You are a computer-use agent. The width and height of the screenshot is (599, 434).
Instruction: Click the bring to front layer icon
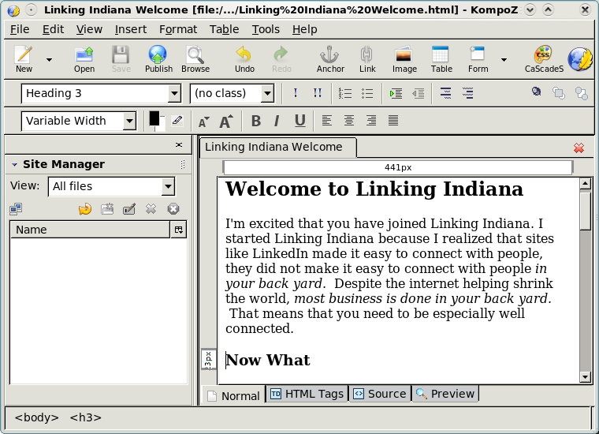tap(559, 93)
